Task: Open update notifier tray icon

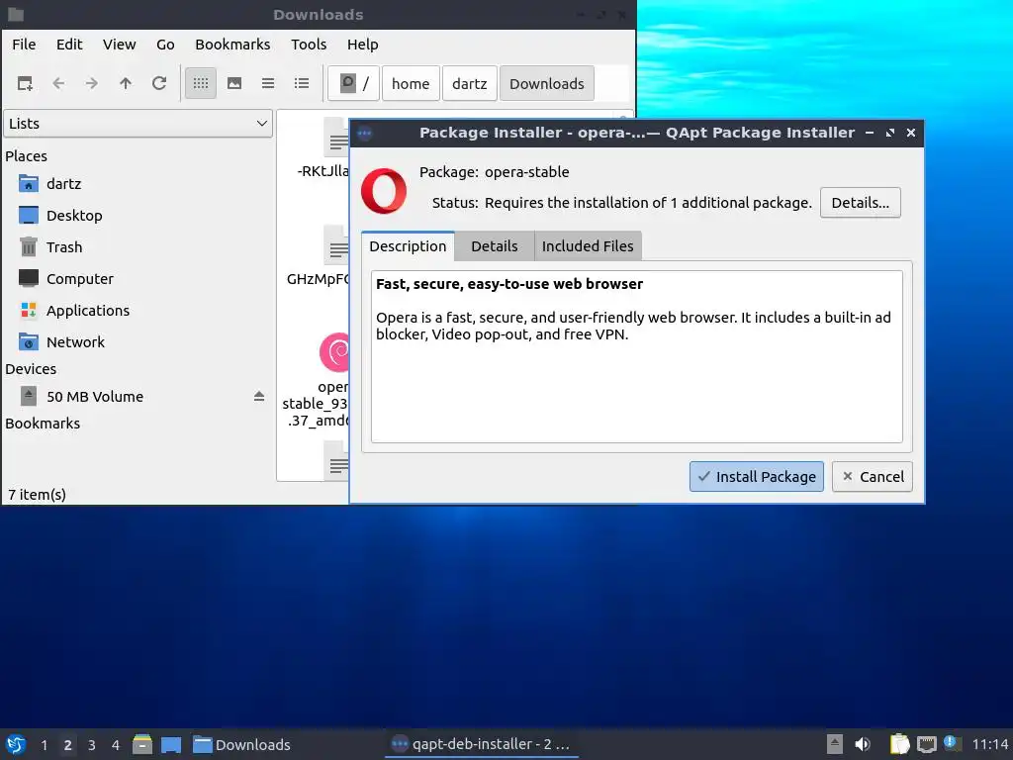Action: (x=953, y=743)
